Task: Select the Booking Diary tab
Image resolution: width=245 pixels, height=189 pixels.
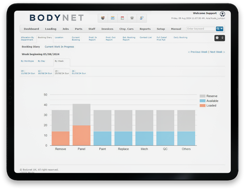Action: point(45,38)
